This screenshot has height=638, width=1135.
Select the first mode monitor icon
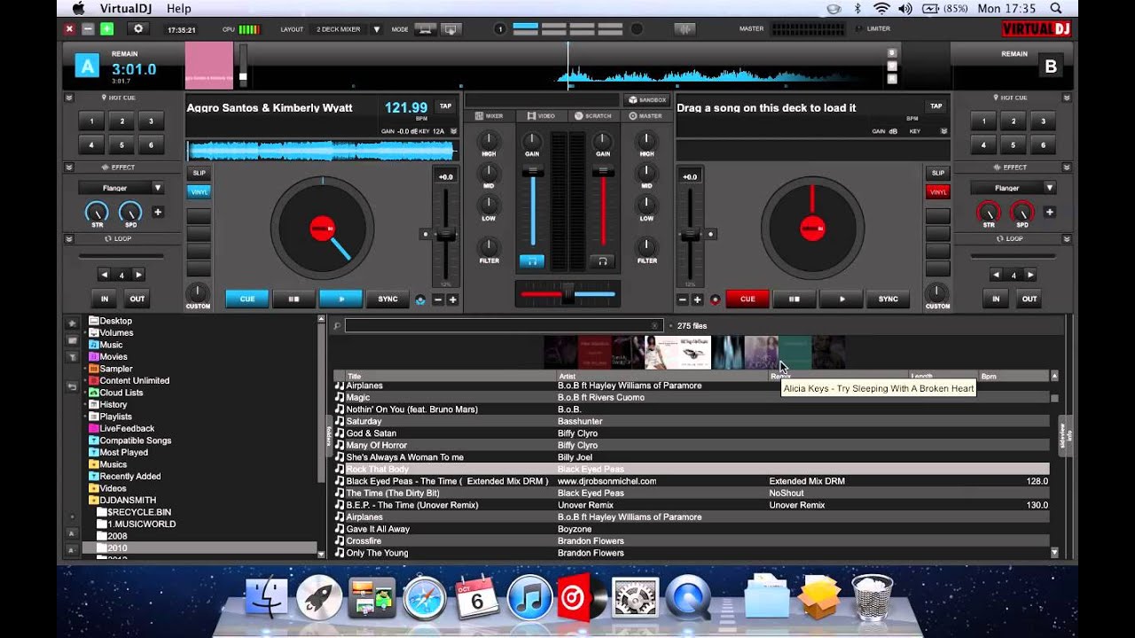coord(426,29)
